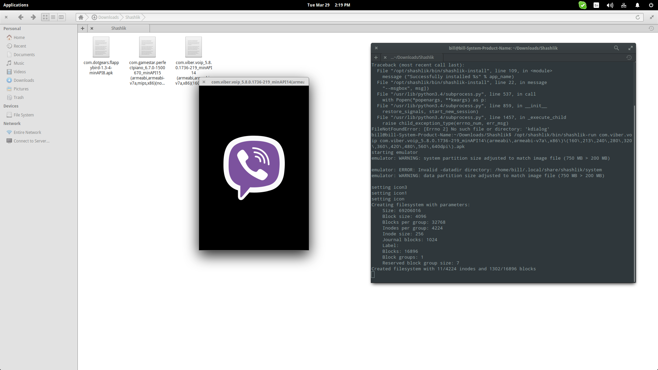
Task: Open terminal closed tabs history
Action: [629, 57]
